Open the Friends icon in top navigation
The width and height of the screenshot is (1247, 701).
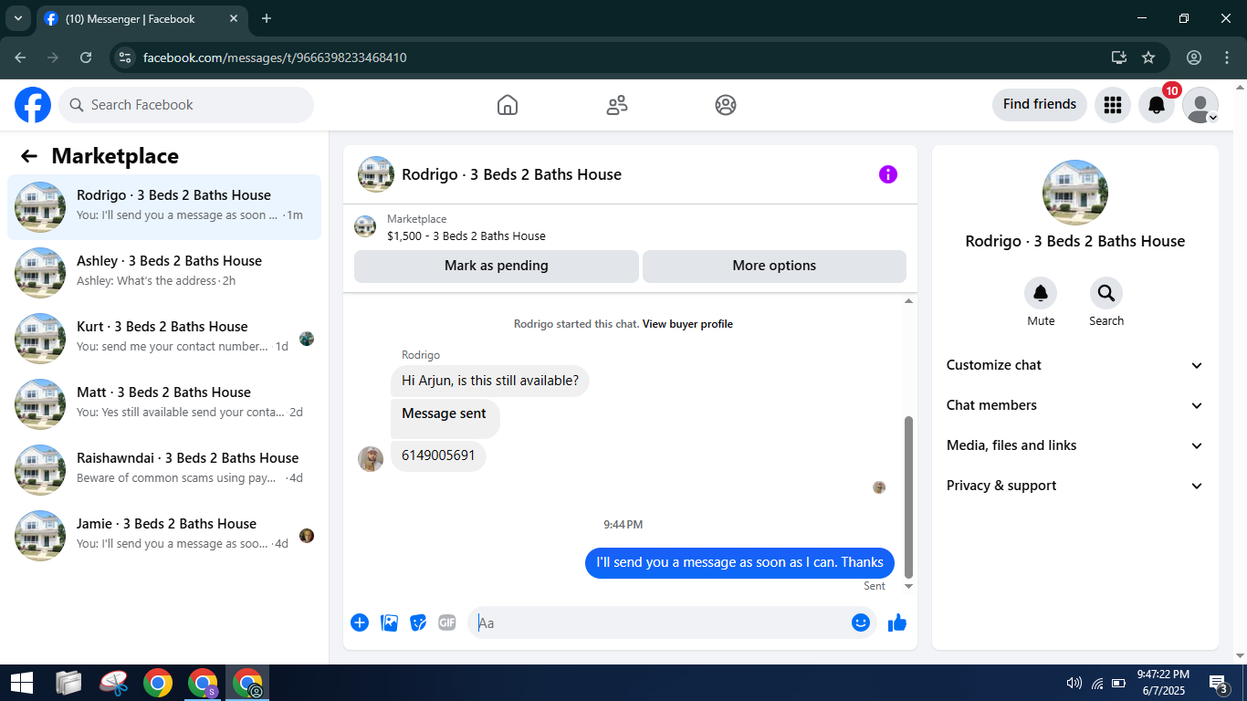pos(617,105)
